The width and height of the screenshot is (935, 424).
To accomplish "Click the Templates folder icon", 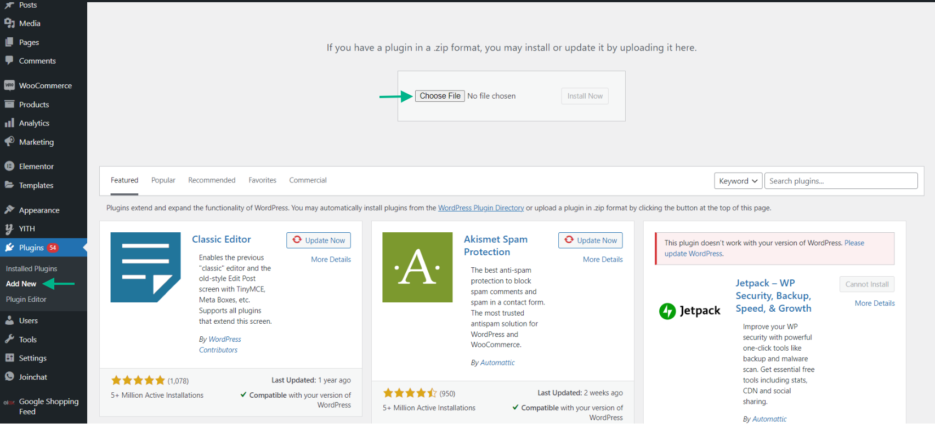I will tap(9, 185).
